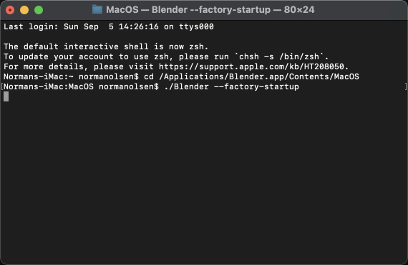Open the https://support.apple.com/kb/HT208050 link
Screen dimensions: 408x265
click(252, 66)
